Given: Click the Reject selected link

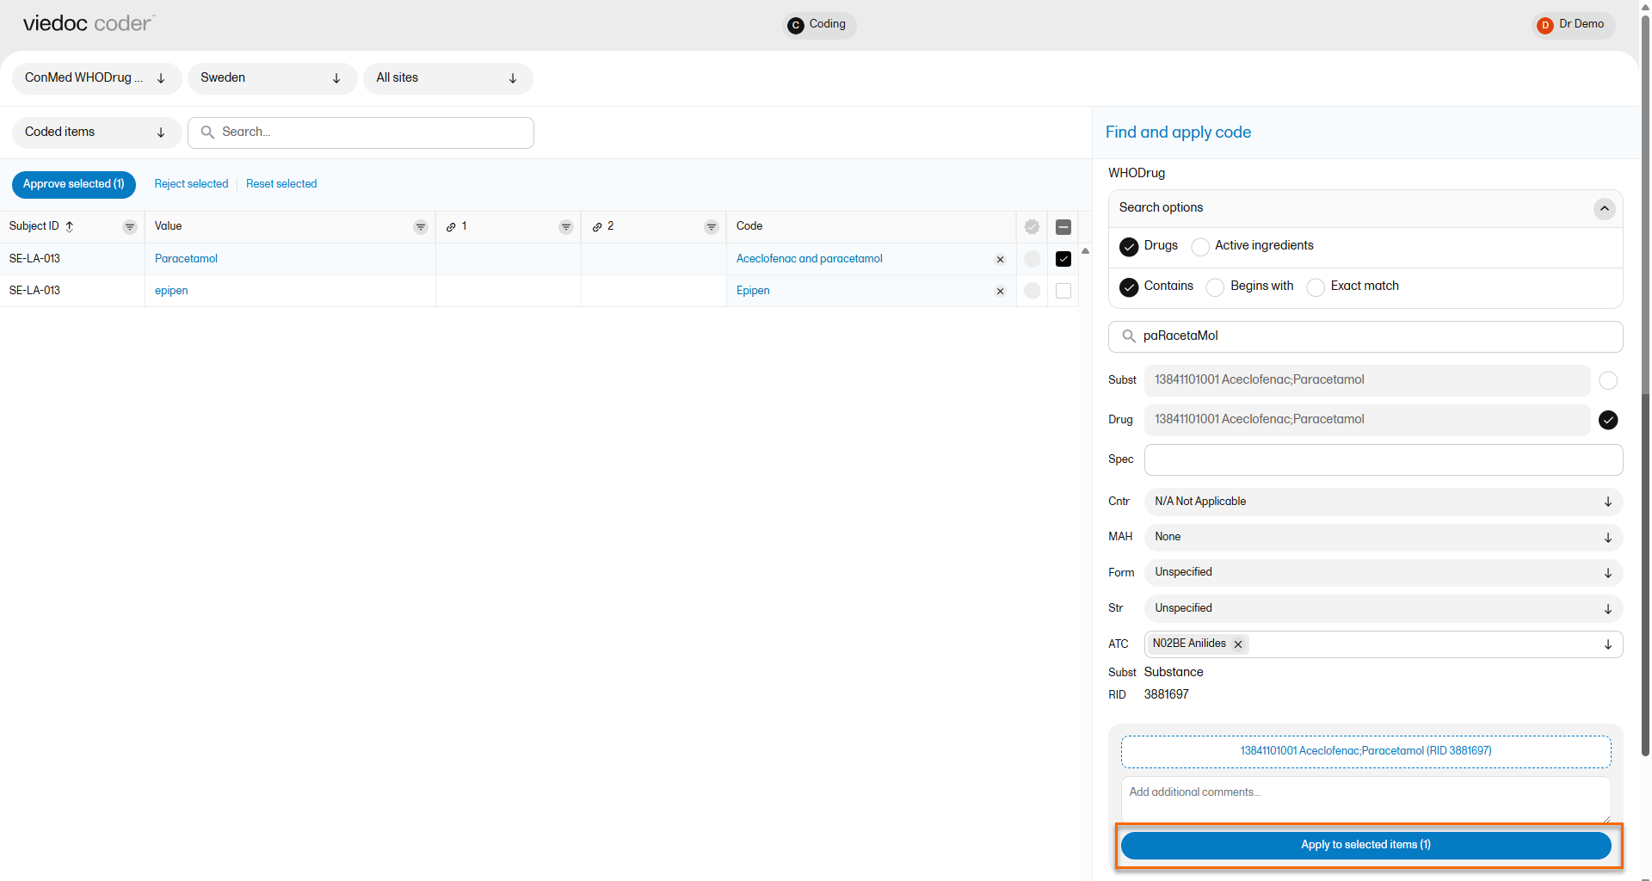Looking at the screenshot, I should point(191,184).
